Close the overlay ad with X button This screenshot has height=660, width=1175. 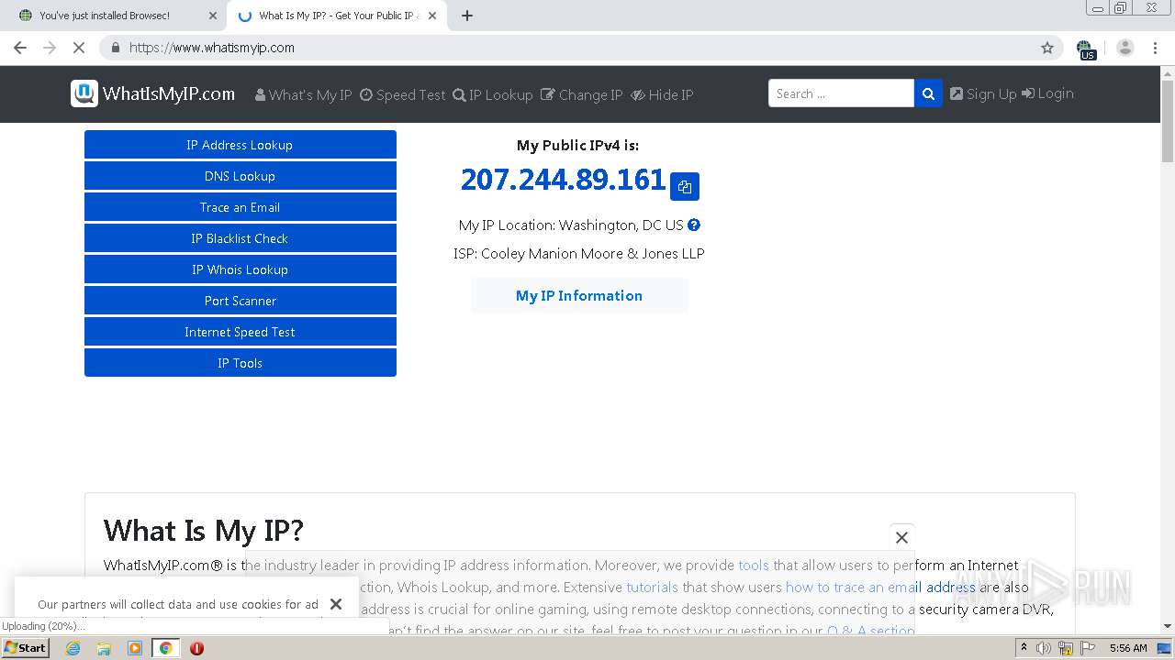[901, 537]
